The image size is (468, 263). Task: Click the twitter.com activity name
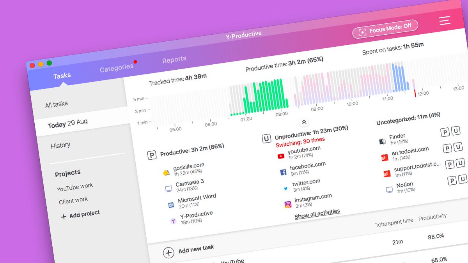point(306,183)
